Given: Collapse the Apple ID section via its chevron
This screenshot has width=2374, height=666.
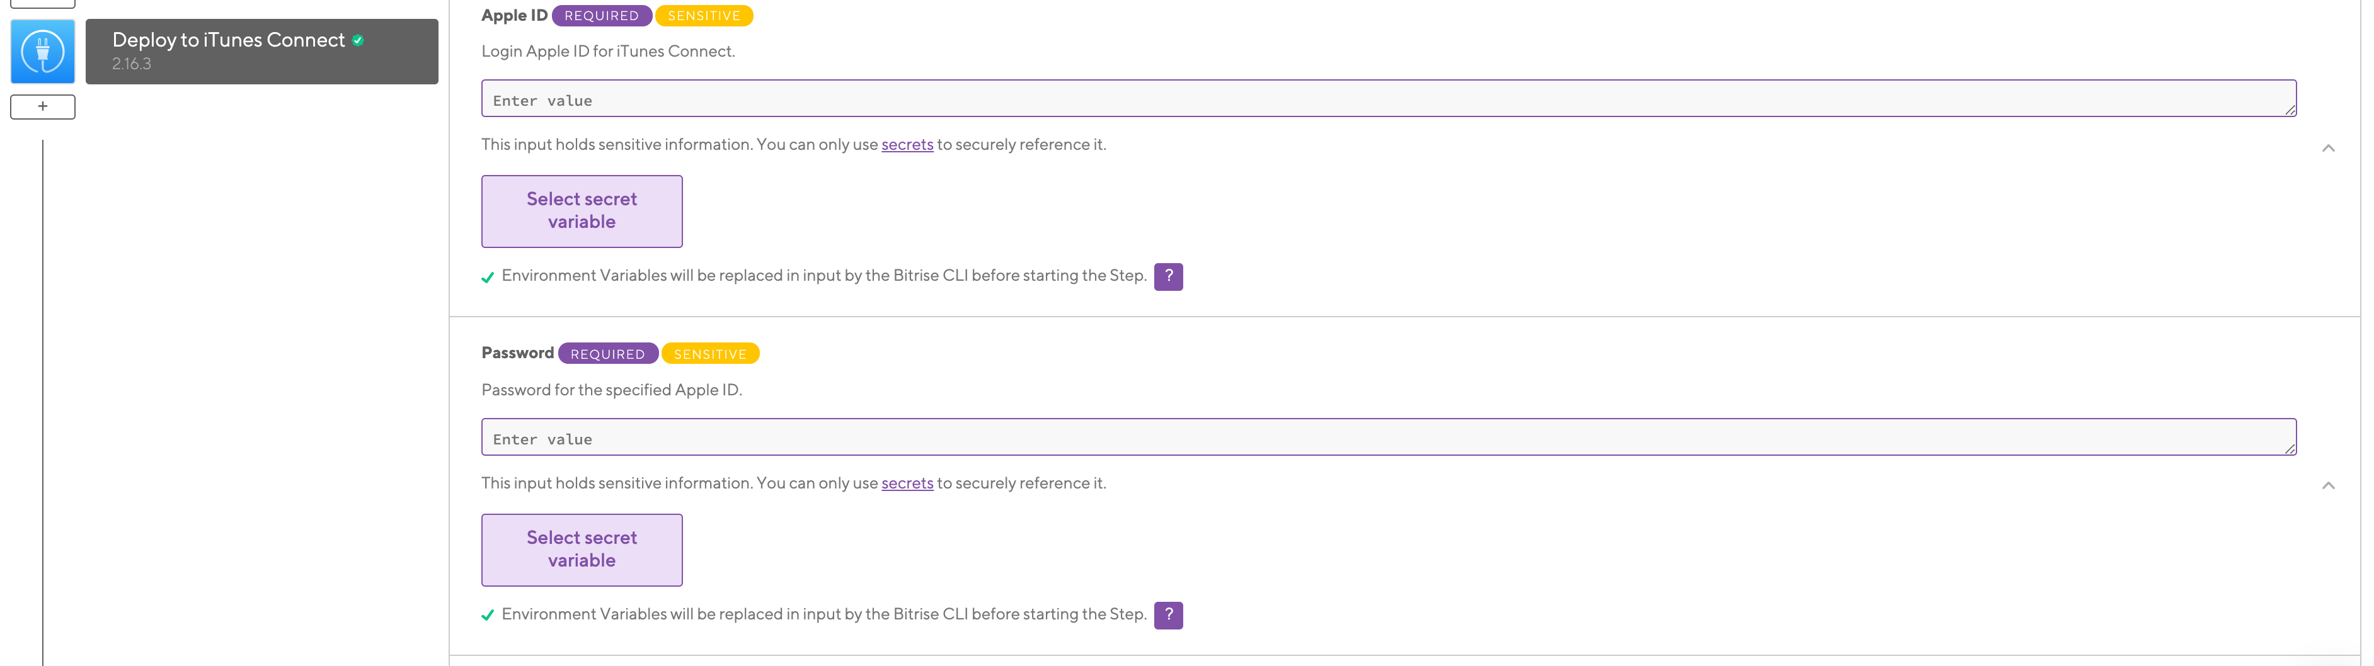Looking at the screenshot, I should click(2329, 149).
